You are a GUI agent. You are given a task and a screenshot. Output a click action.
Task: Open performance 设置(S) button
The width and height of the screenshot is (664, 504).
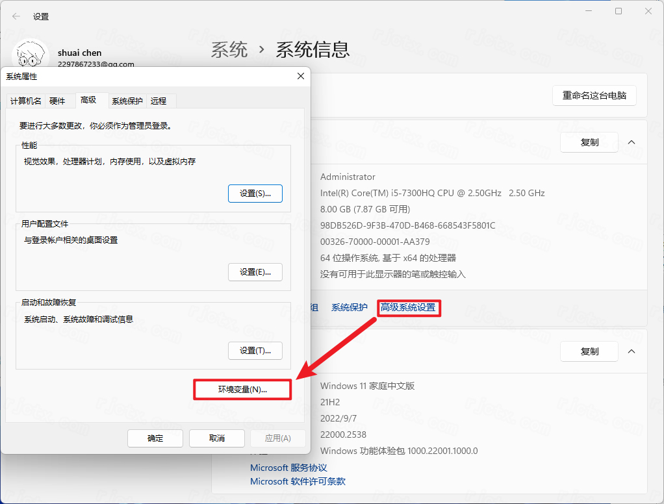[255, 194]
